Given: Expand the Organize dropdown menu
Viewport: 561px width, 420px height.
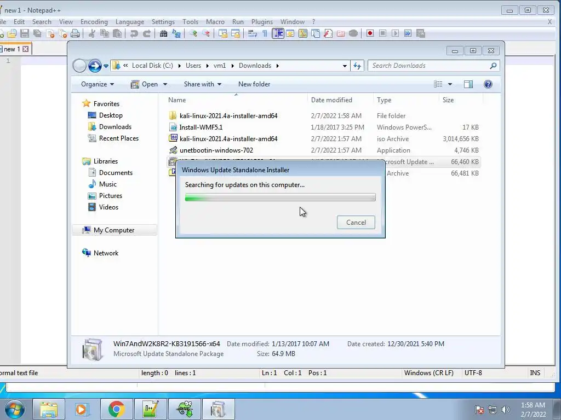Looking at the screenshot, I should tap(98, 84).
